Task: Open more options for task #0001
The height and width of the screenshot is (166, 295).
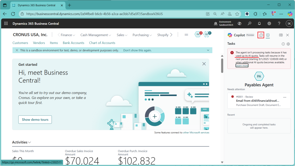Action: (285, 97)
